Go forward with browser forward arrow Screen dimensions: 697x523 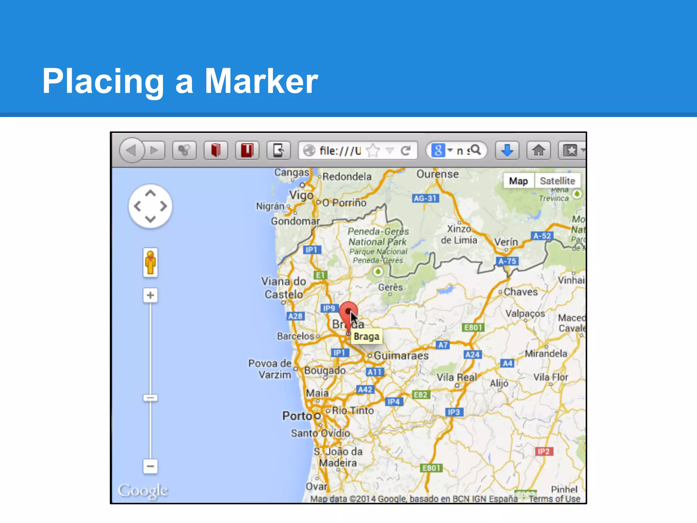pyautogui.click(x=154, y=150)
